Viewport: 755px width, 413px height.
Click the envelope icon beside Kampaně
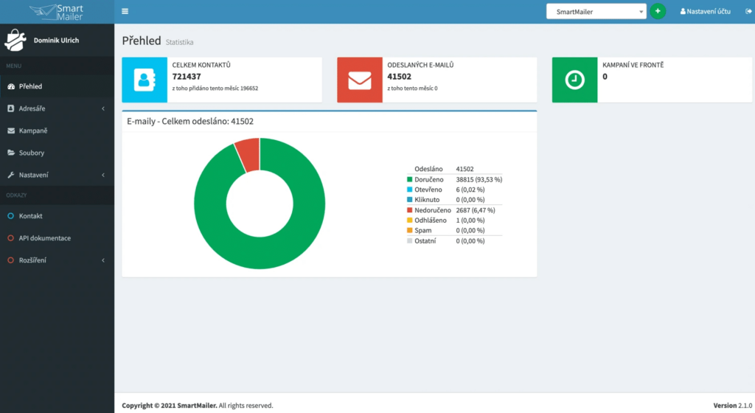pyautogui.click(x=11, y=131)
